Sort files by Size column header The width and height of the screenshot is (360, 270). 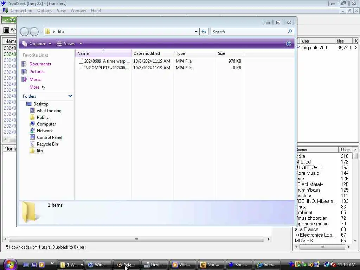click(x=230, y=53)
